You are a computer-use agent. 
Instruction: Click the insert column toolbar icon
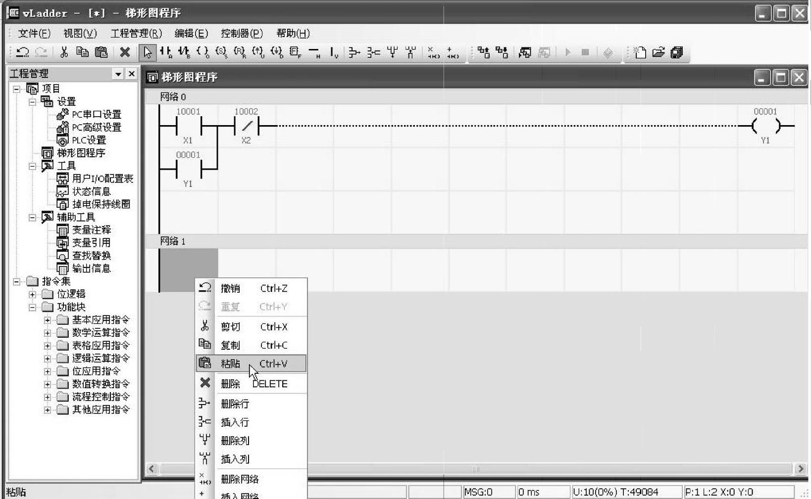click(411, 52)
